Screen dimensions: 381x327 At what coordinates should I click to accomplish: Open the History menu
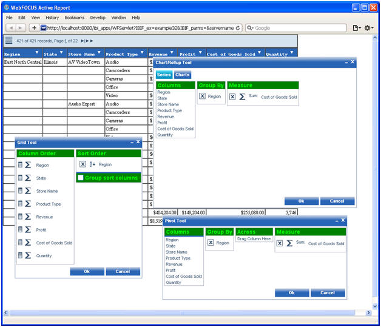(x=52, y=18)
